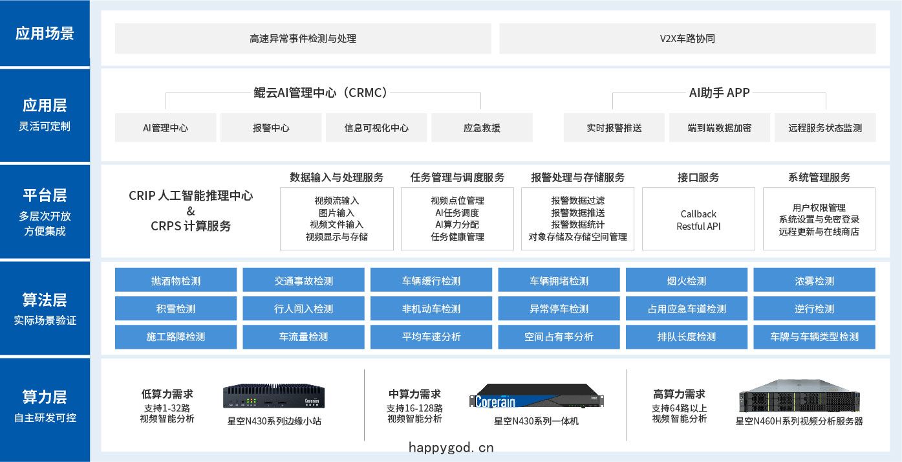
Task: Click the 报警中心 box
Action: point(271,127)
